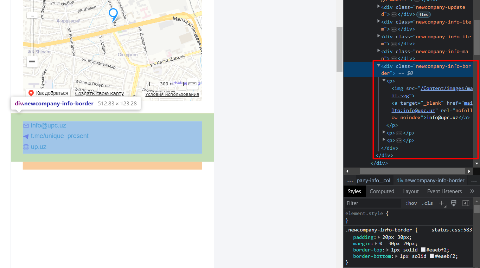Collapse the newcompany-info-border div node
Image resolution: width=480 pixels, height=268 pixels.
(x=378, y=66)
